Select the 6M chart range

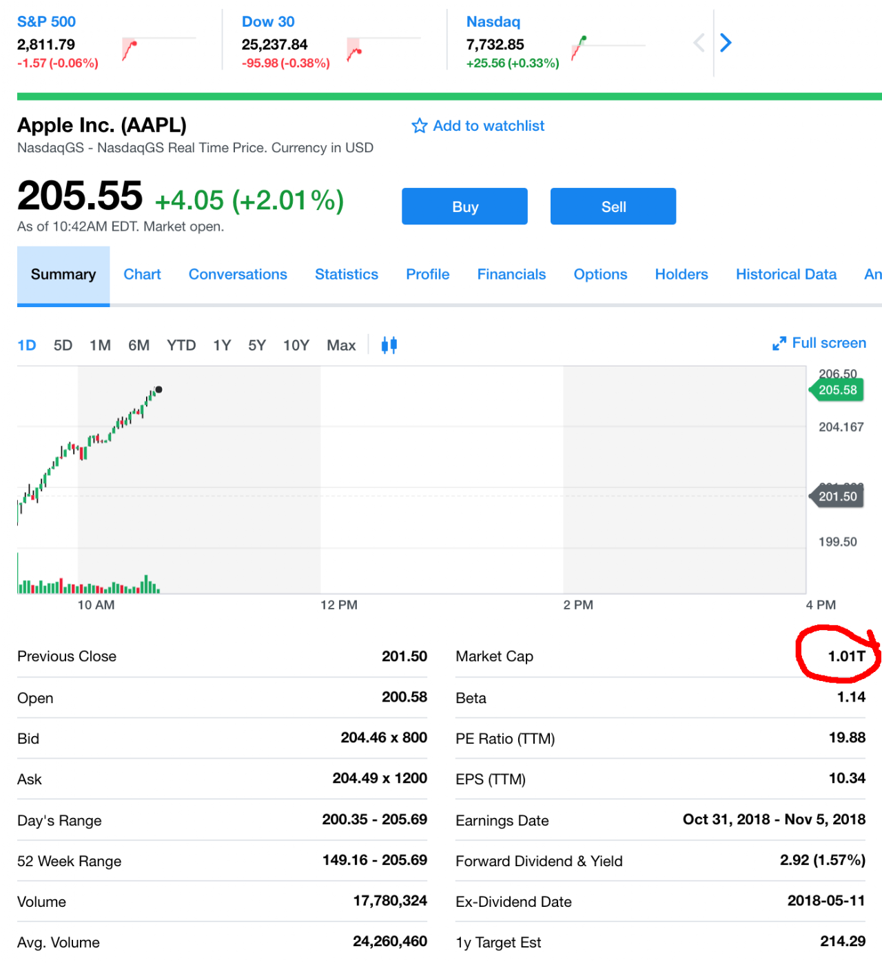pyautogui.click(x=139, y=346)
